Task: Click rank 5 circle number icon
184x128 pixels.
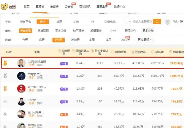Action: point(5,114)
